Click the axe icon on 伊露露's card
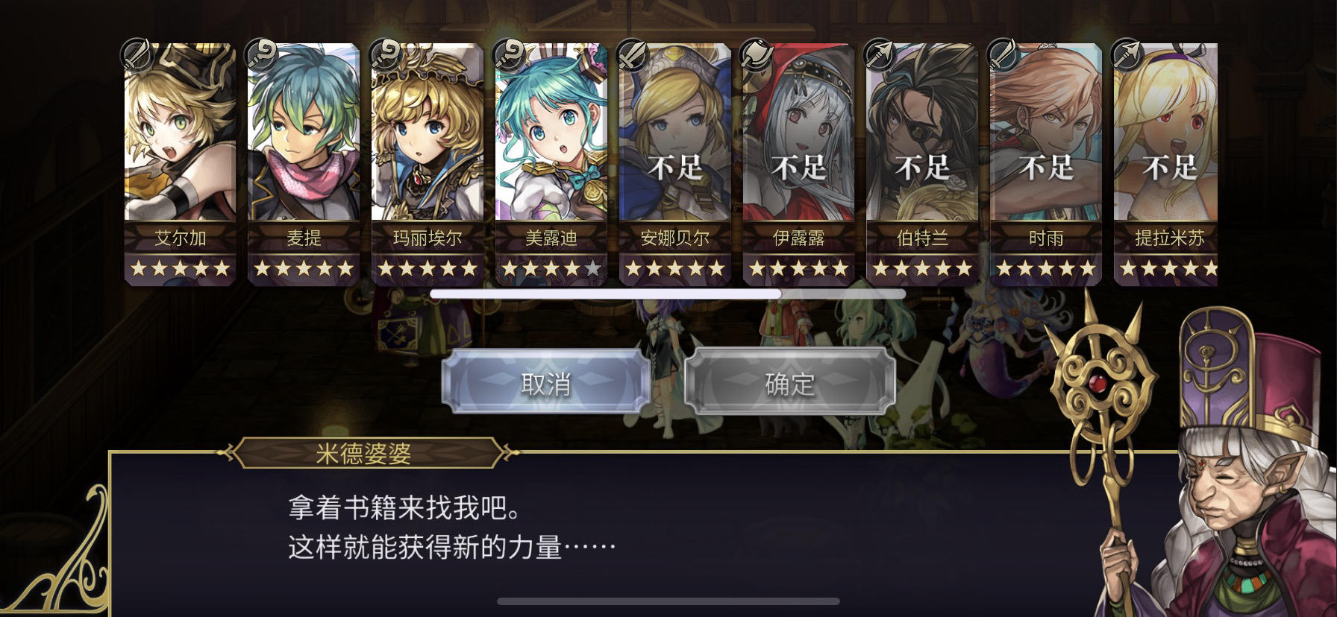Screen dimensions: 1337x617 (756, 54)
